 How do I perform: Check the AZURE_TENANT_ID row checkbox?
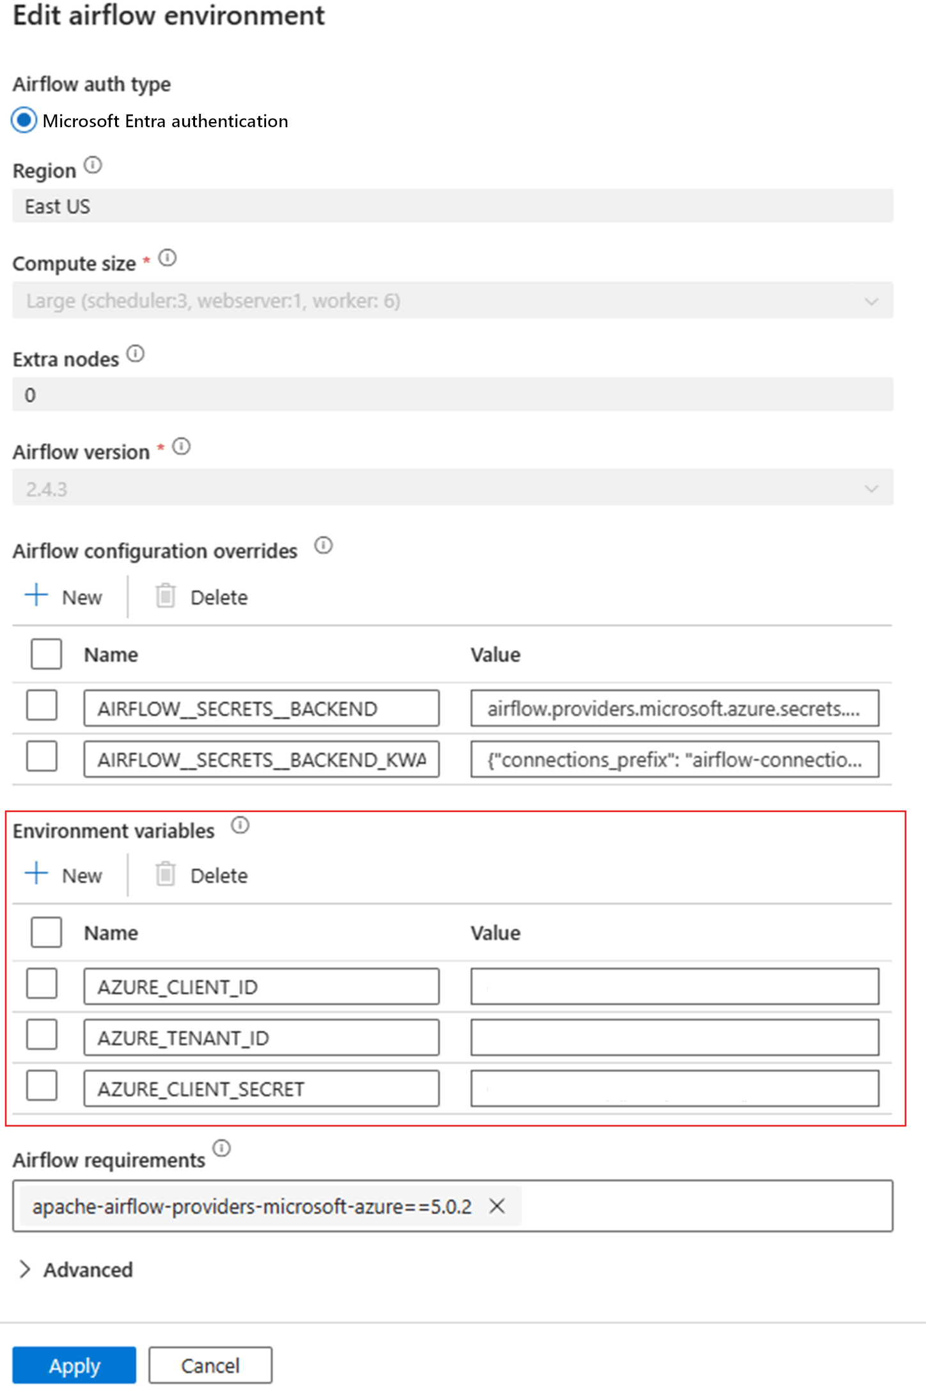point(41,1035)
